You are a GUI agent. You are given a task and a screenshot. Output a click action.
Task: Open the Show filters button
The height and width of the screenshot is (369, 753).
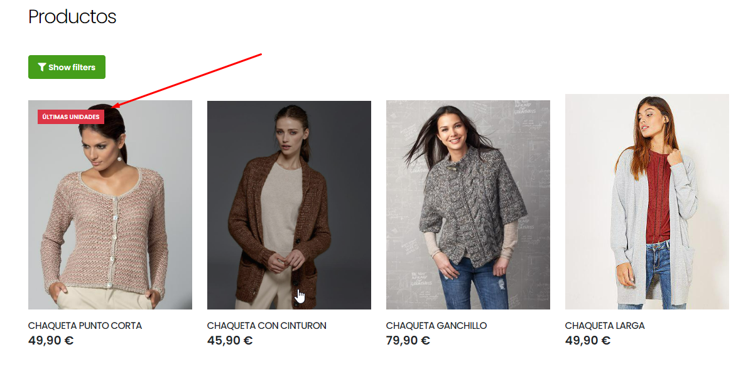(67, 67)
